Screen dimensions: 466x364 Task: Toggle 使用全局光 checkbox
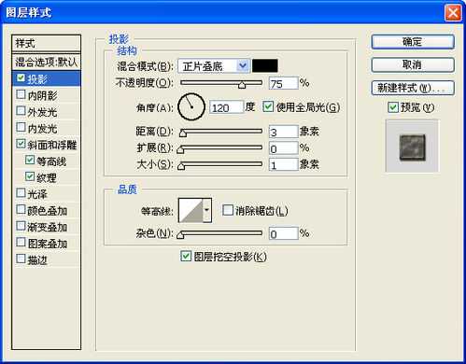268,106
